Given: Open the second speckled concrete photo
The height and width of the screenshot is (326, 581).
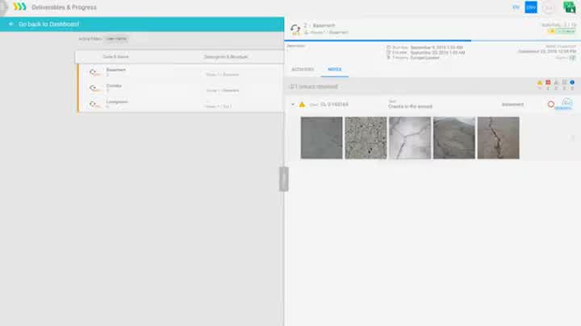Looking at the screenshot, I should (x=366, y=138).
